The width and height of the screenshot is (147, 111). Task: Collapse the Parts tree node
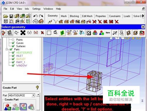(x=7, y=49)
